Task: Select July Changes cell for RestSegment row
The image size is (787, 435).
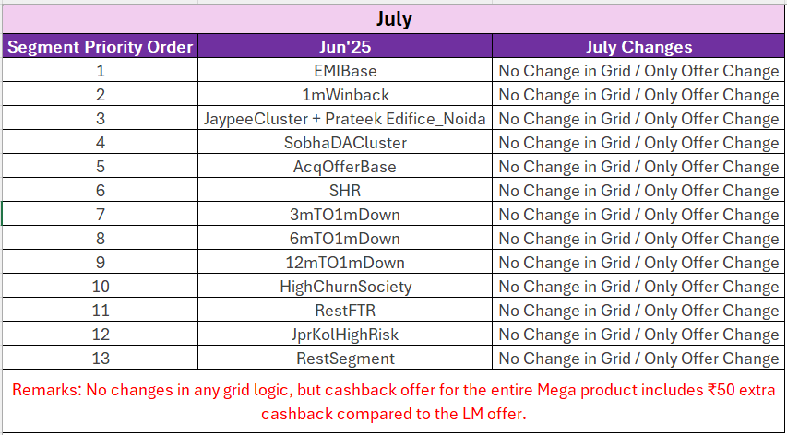Action: click(638, 359)
